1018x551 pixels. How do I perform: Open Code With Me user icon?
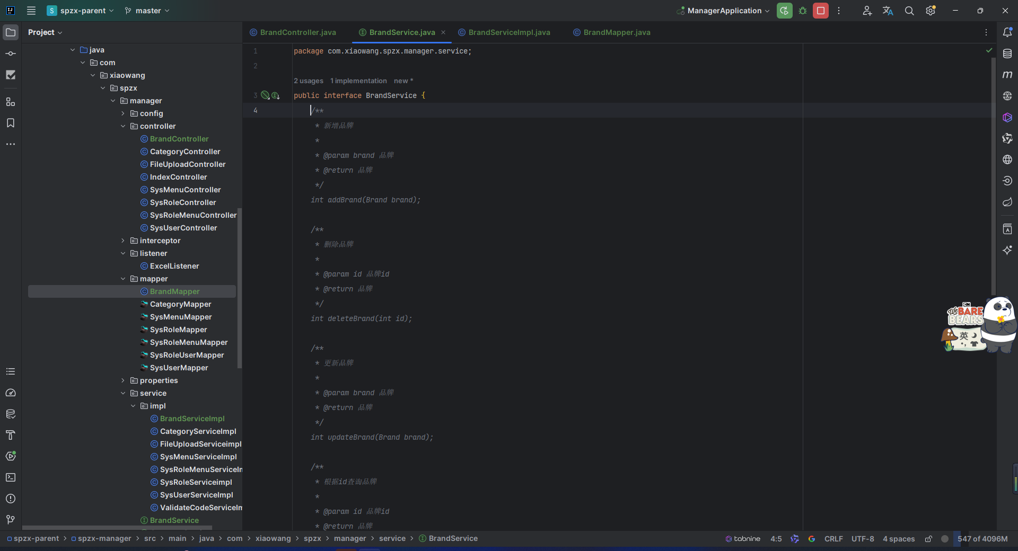(867, 11)
